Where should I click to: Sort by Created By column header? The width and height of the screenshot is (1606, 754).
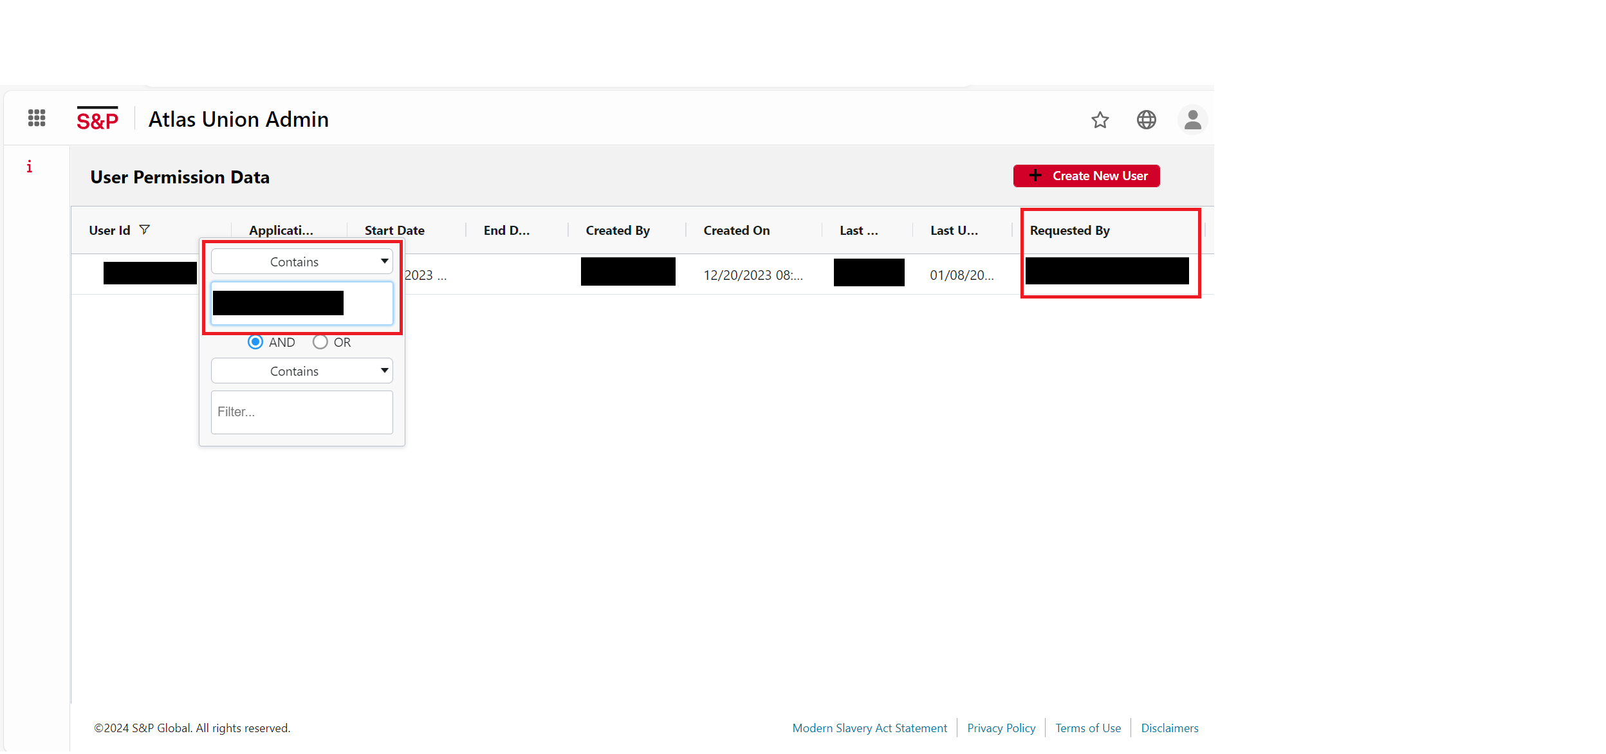618,230
